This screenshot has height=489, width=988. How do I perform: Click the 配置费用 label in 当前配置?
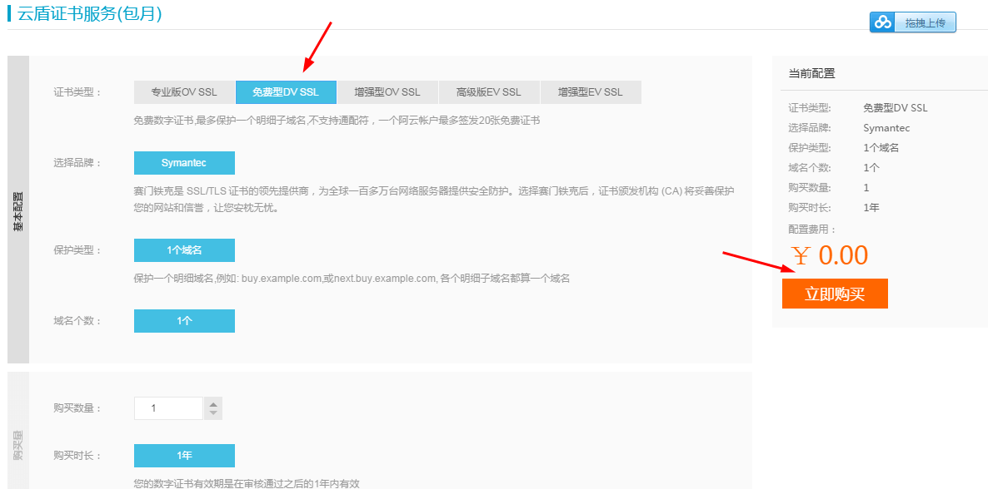811,230
